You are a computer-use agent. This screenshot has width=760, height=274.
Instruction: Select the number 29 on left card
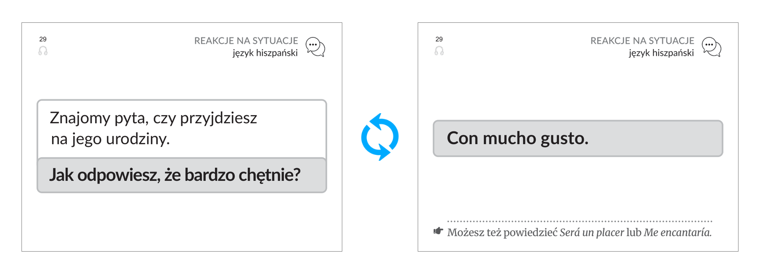pos(43,39)
